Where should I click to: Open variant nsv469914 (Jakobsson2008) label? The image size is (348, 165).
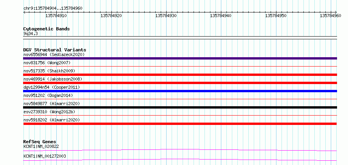click(x=53, y=79)
